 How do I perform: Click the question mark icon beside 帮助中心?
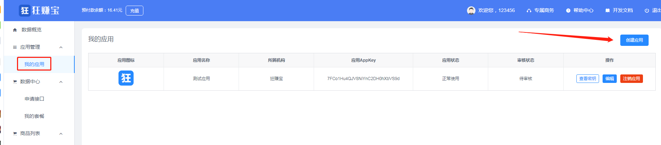pos(568,11)
